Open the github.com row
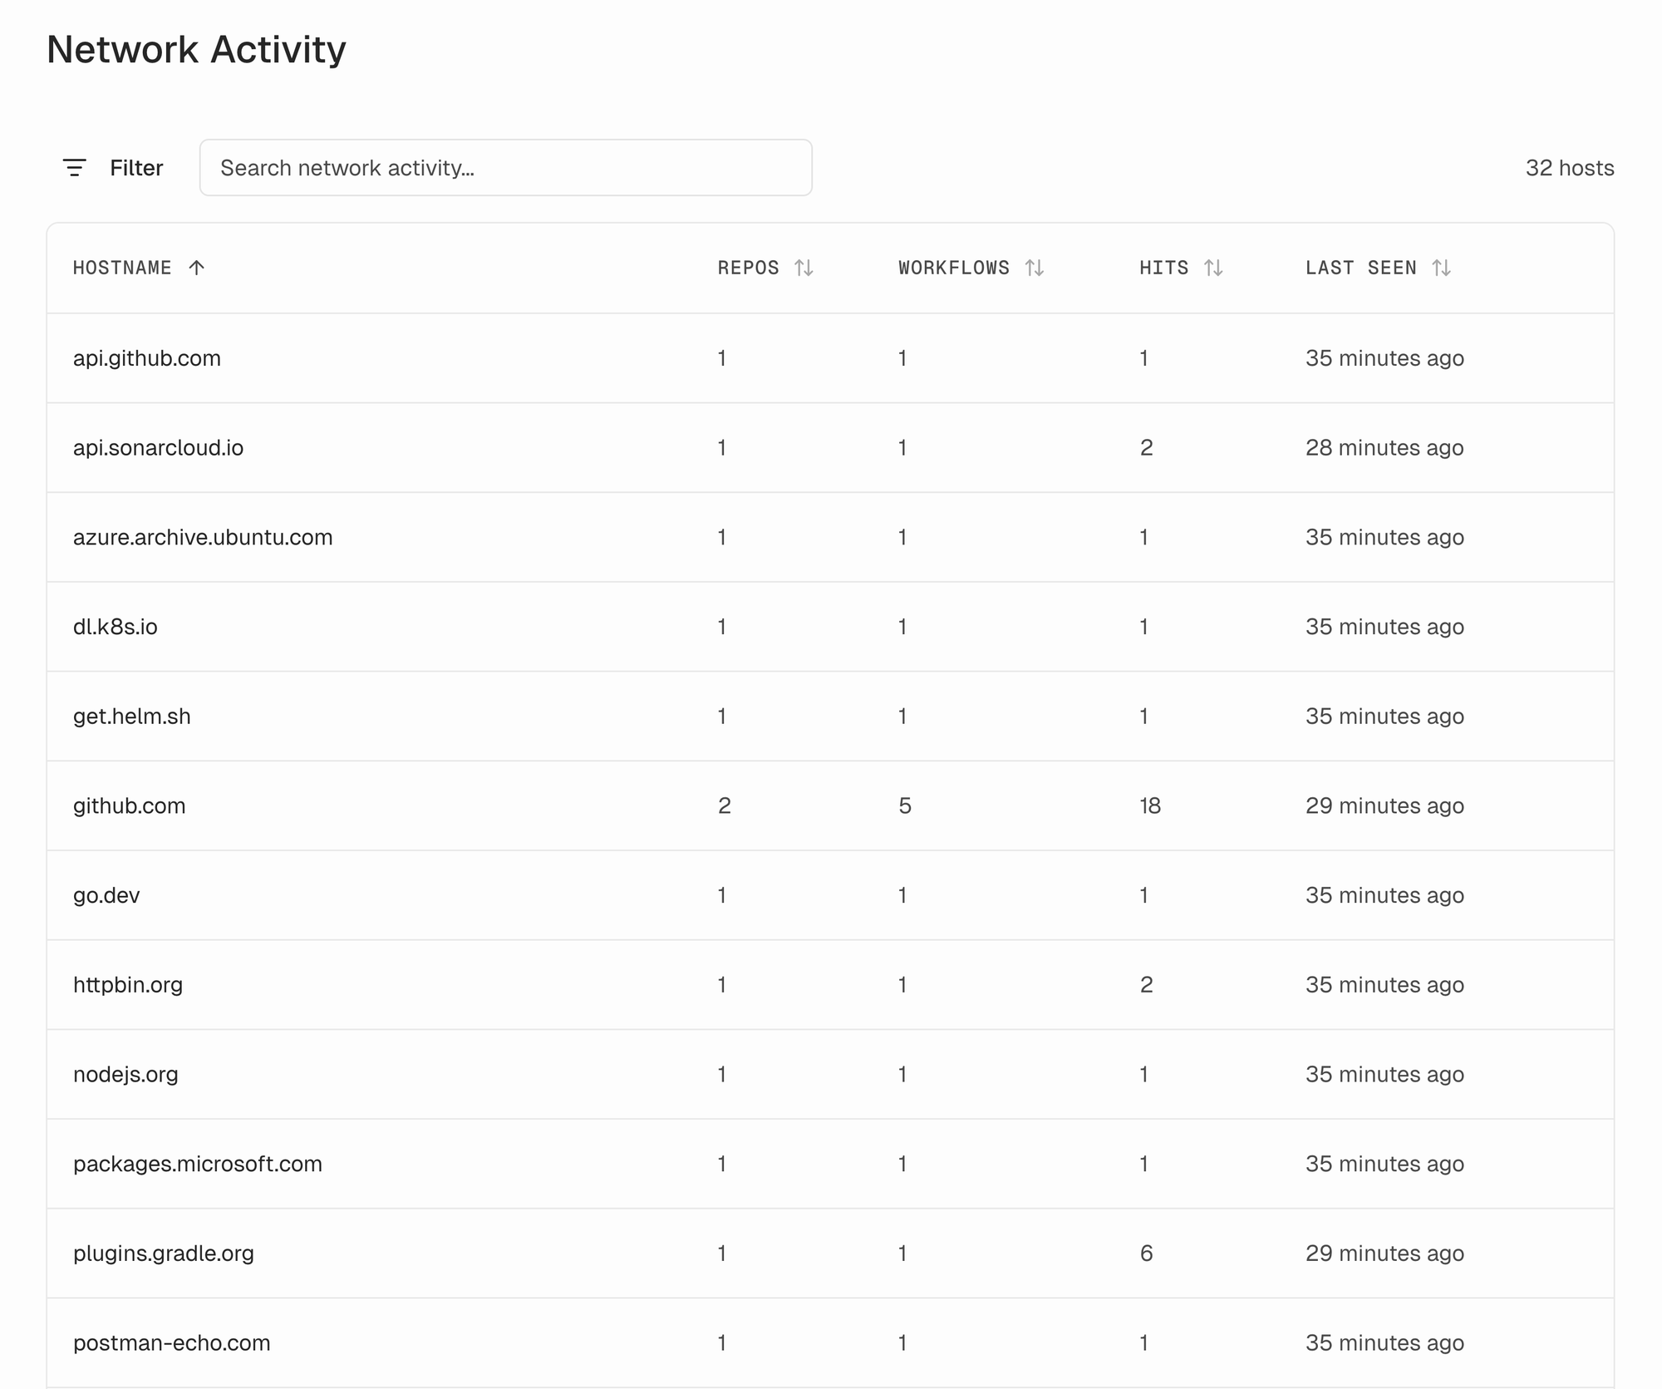1662x1389 pixels. point(130,805)
